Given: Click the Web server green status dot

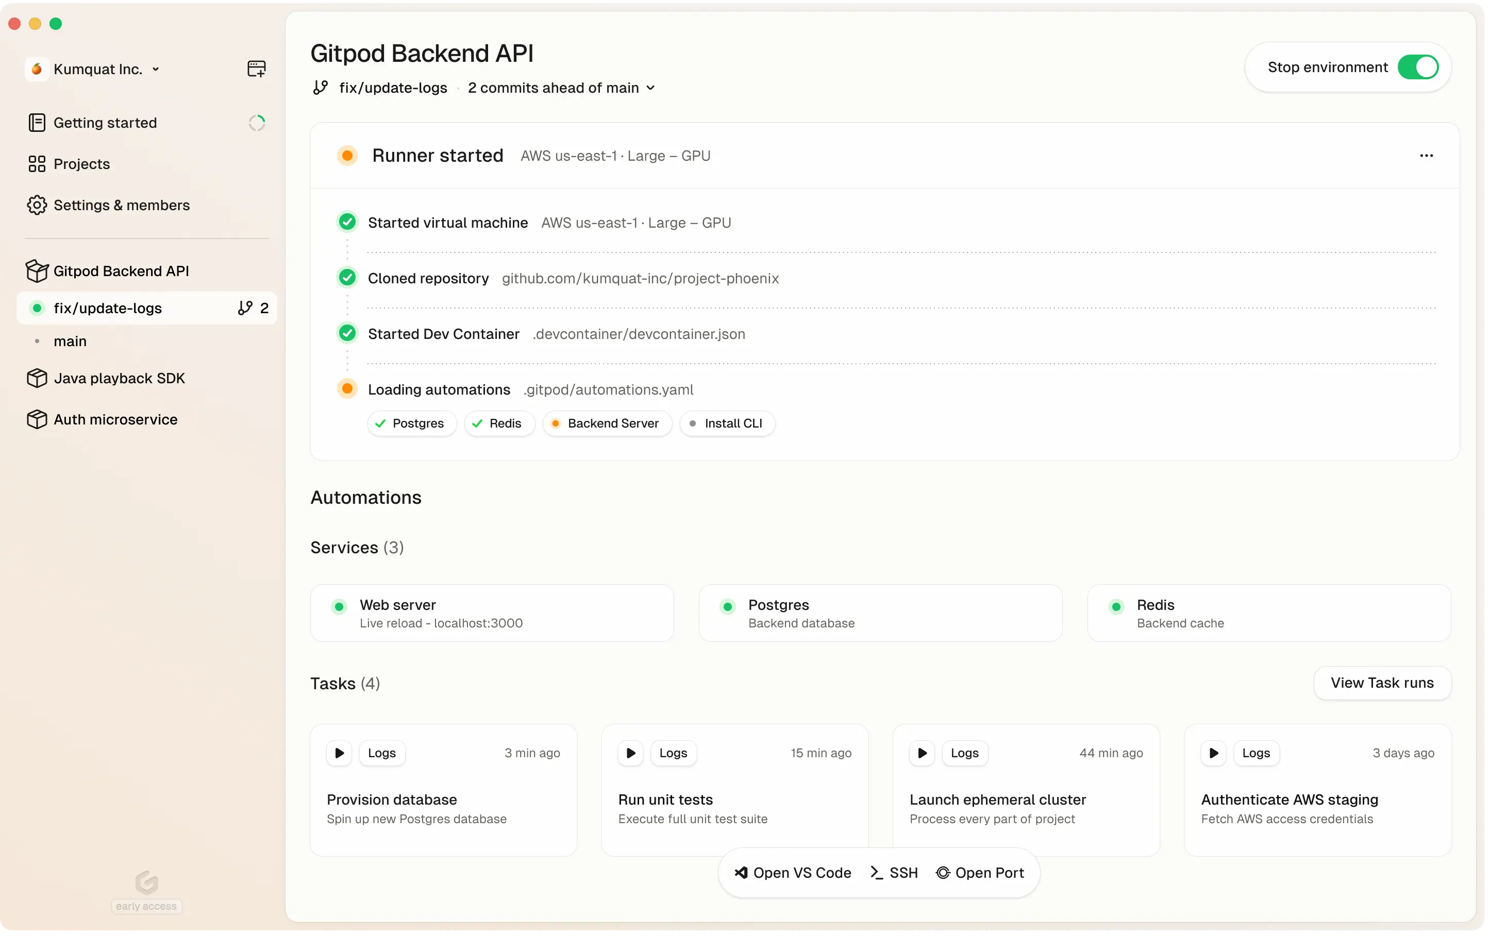Looking at the screenshot, I should pyautogui.click(x=339, y=607).
